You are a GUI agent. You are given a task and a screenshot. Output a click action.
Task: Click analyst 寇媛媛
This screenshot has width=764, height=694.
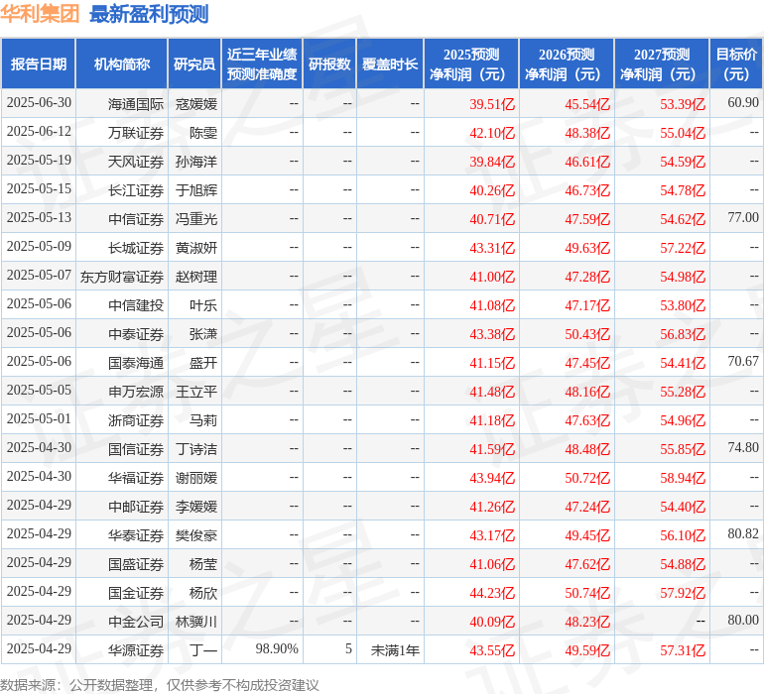(196, 104)
